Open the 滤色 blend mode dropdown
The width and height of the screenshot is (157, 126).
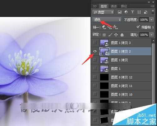[x=107, y=19]
